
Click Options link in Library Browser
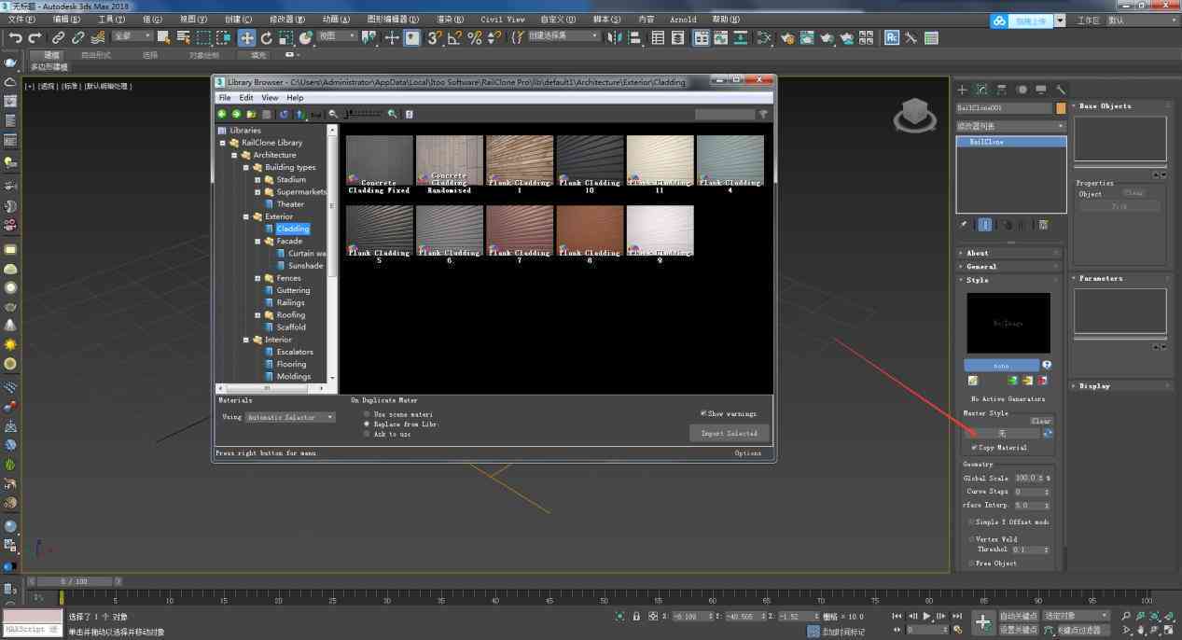tap(748, 453)
